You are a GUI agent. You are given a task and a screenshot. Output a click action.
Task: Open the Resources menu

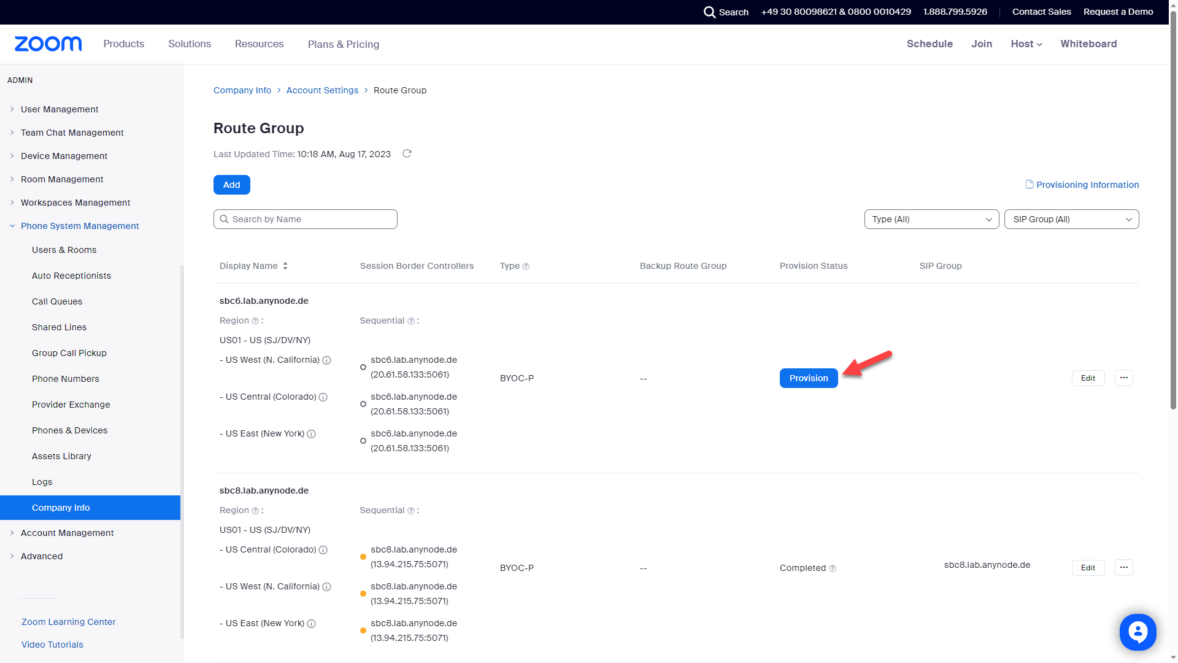(x=260, y=44)
